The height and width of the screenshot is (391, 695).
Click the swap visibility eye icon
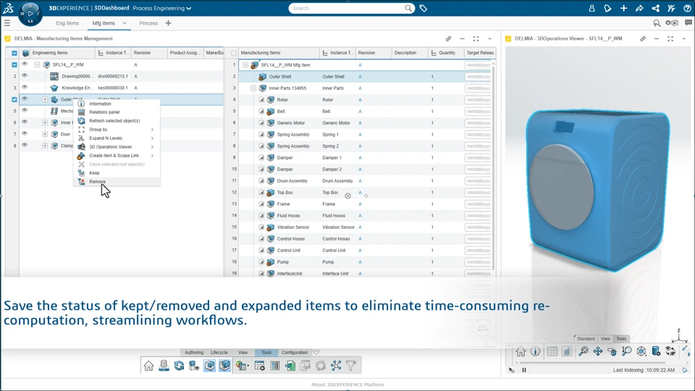[x=670, y=352]
